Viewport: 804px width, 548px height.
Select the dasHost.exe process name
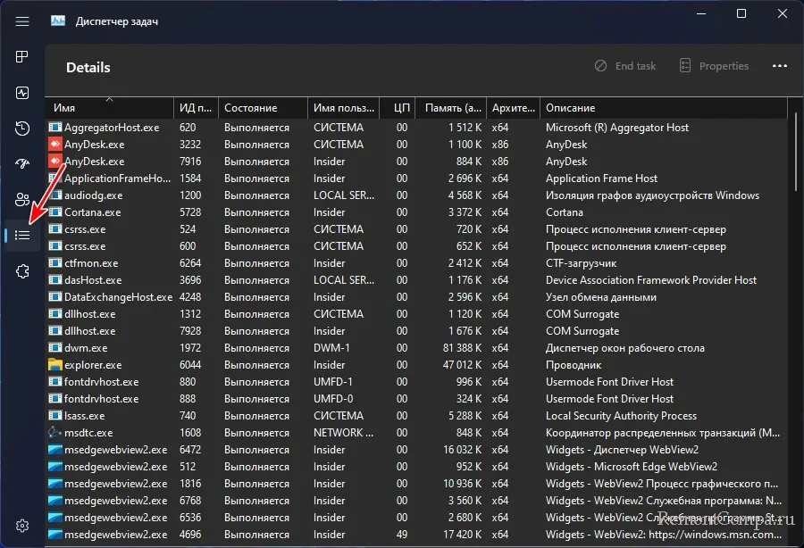(93, 280)
